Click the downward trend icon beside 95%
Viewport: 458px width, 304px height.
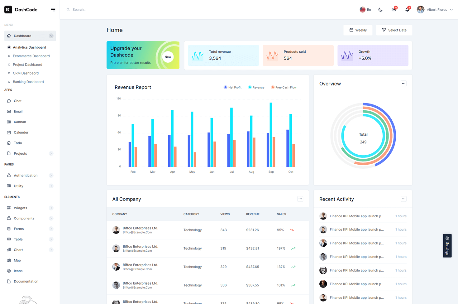[292, 230]
